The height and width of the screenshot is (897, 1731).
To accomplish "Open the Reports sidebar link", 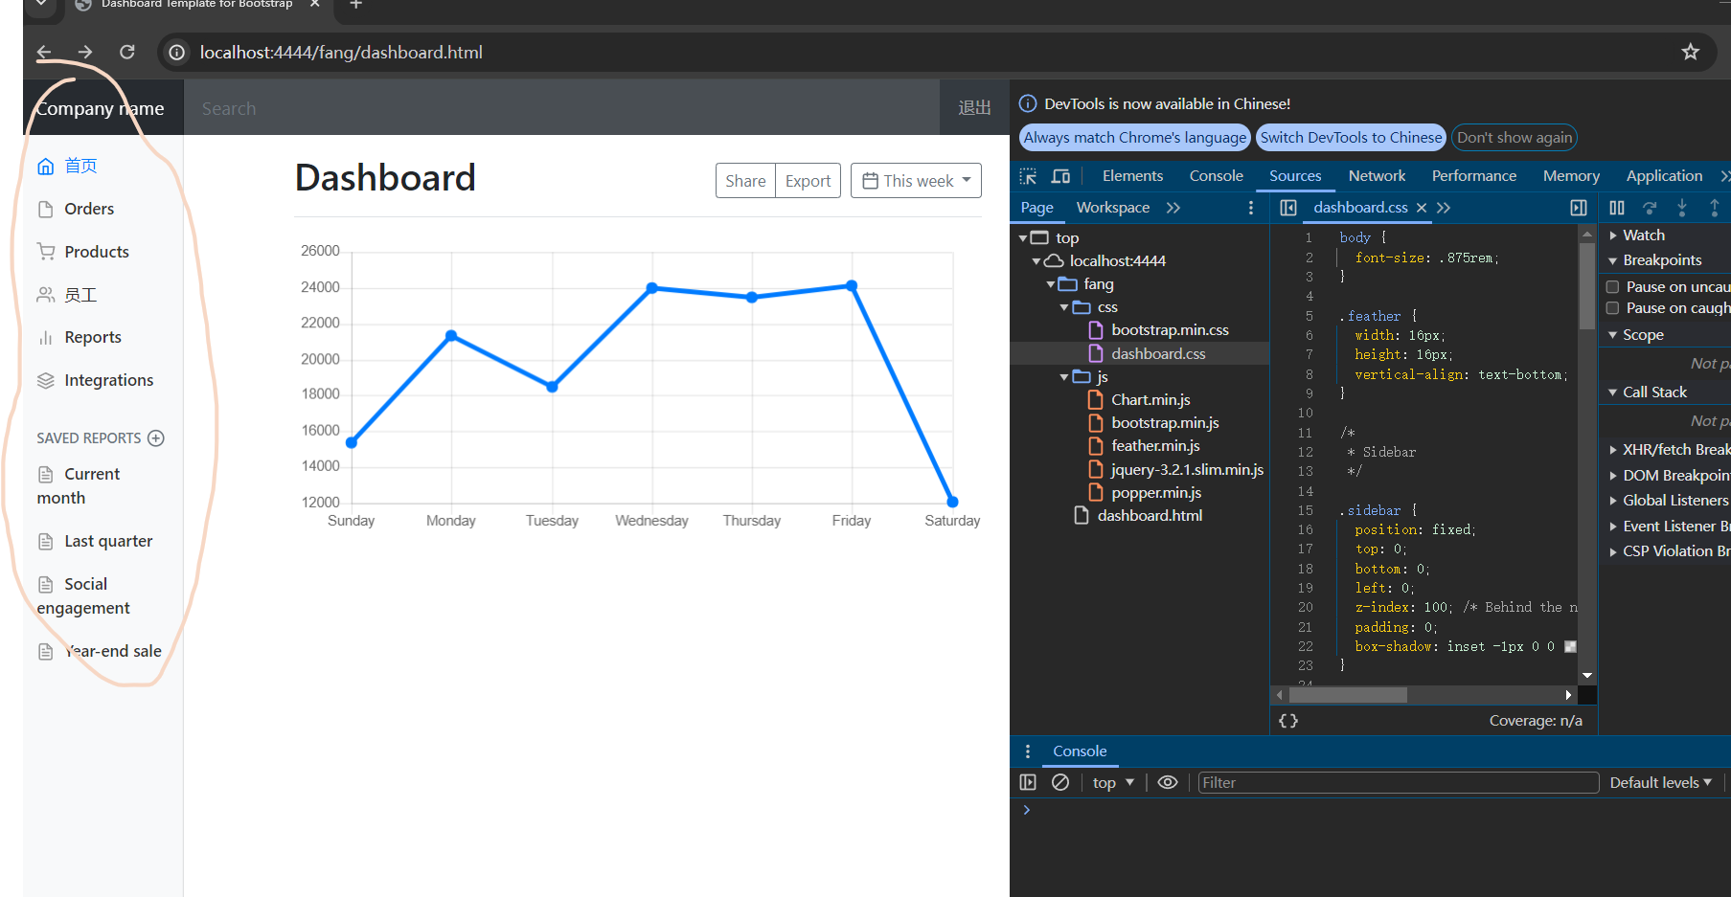I will (x=93, y=337).
